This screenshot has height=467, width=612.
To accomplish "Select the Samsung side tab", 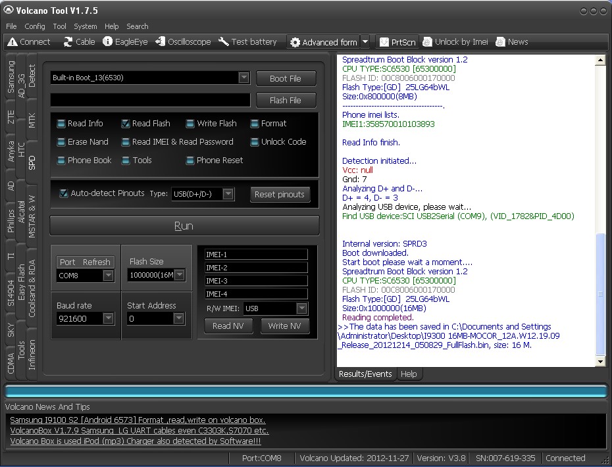I will [11, 76].
